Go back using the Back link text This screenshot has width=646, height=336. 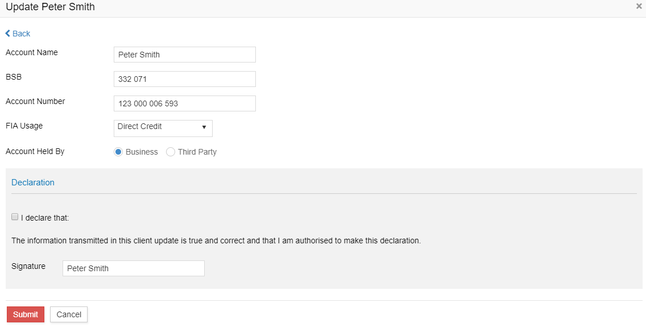[x=22, y=34]
